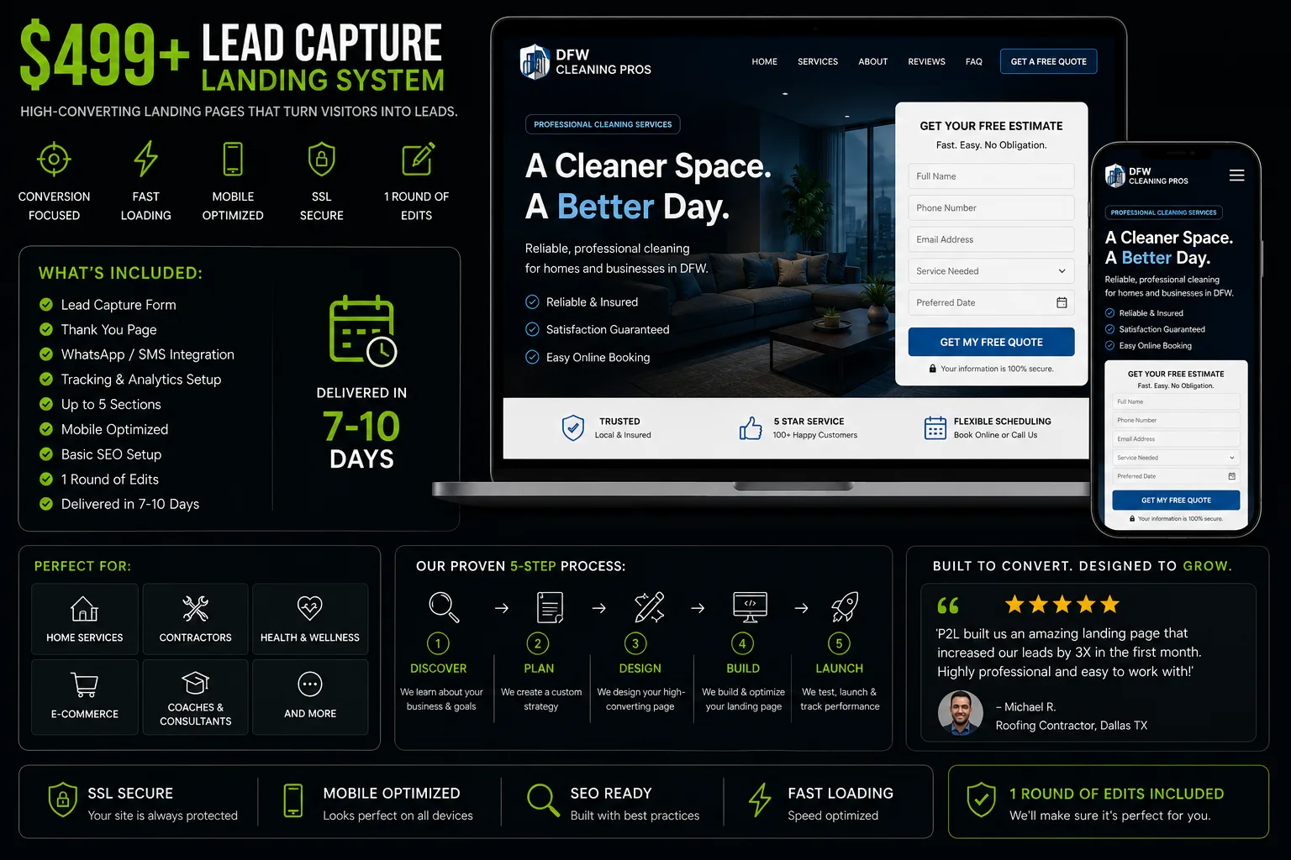This screenshot has height=860, width=1291.
Task: Click the WhatsApp / SMS Integration green checkmark
Action: [x=46, y=354]
